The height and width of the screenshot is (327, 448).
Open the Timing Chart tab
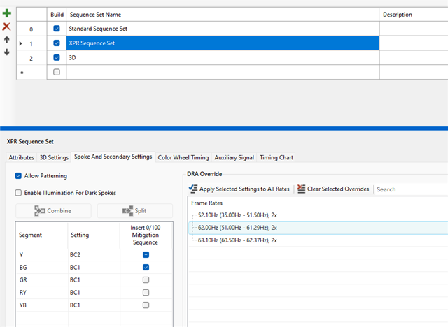pyautogui.click(x=276, y=157)
